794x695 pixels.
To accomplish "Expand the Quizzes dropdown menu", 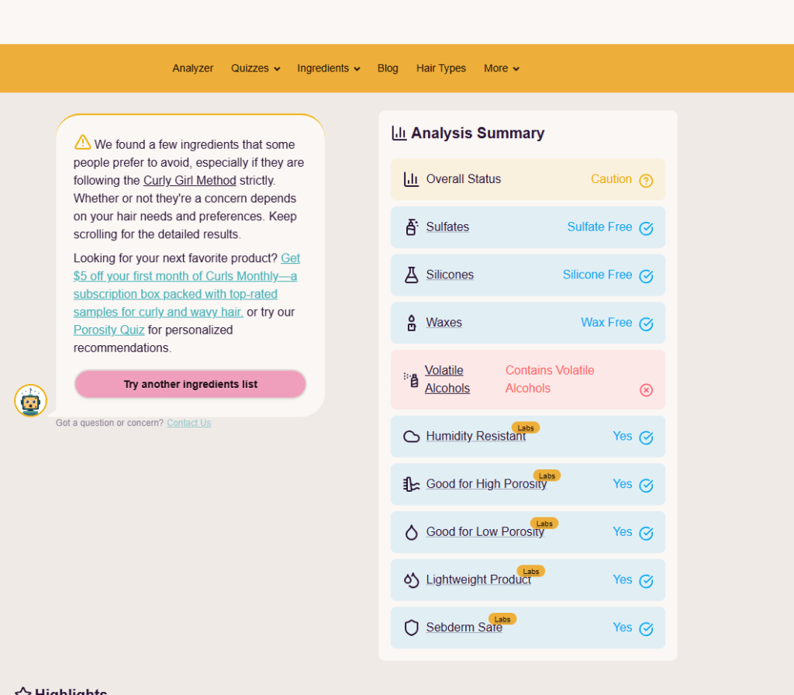I will click(255, 68).
